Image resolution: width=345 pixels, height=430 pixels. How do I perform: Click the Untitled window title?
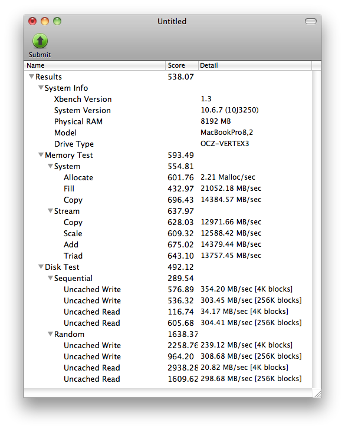point(172,21)
